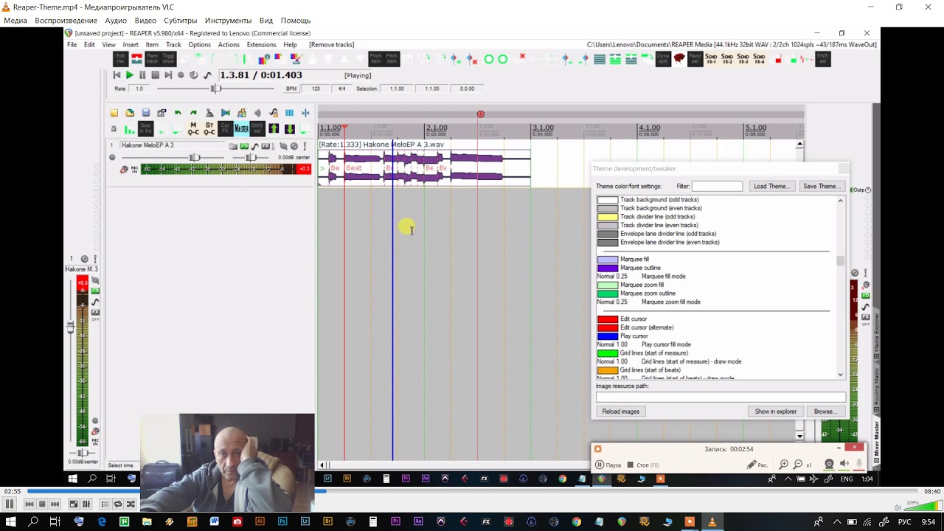Click the Browse... button

(x=825, y=412)
